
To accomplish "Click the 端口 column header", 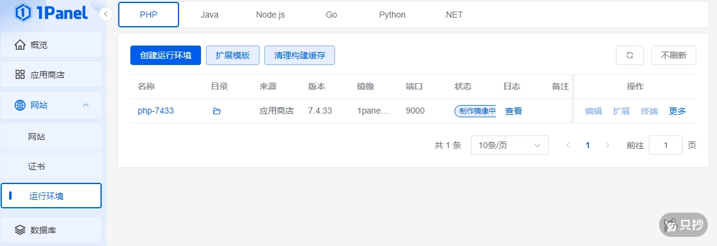I will 414,86.
